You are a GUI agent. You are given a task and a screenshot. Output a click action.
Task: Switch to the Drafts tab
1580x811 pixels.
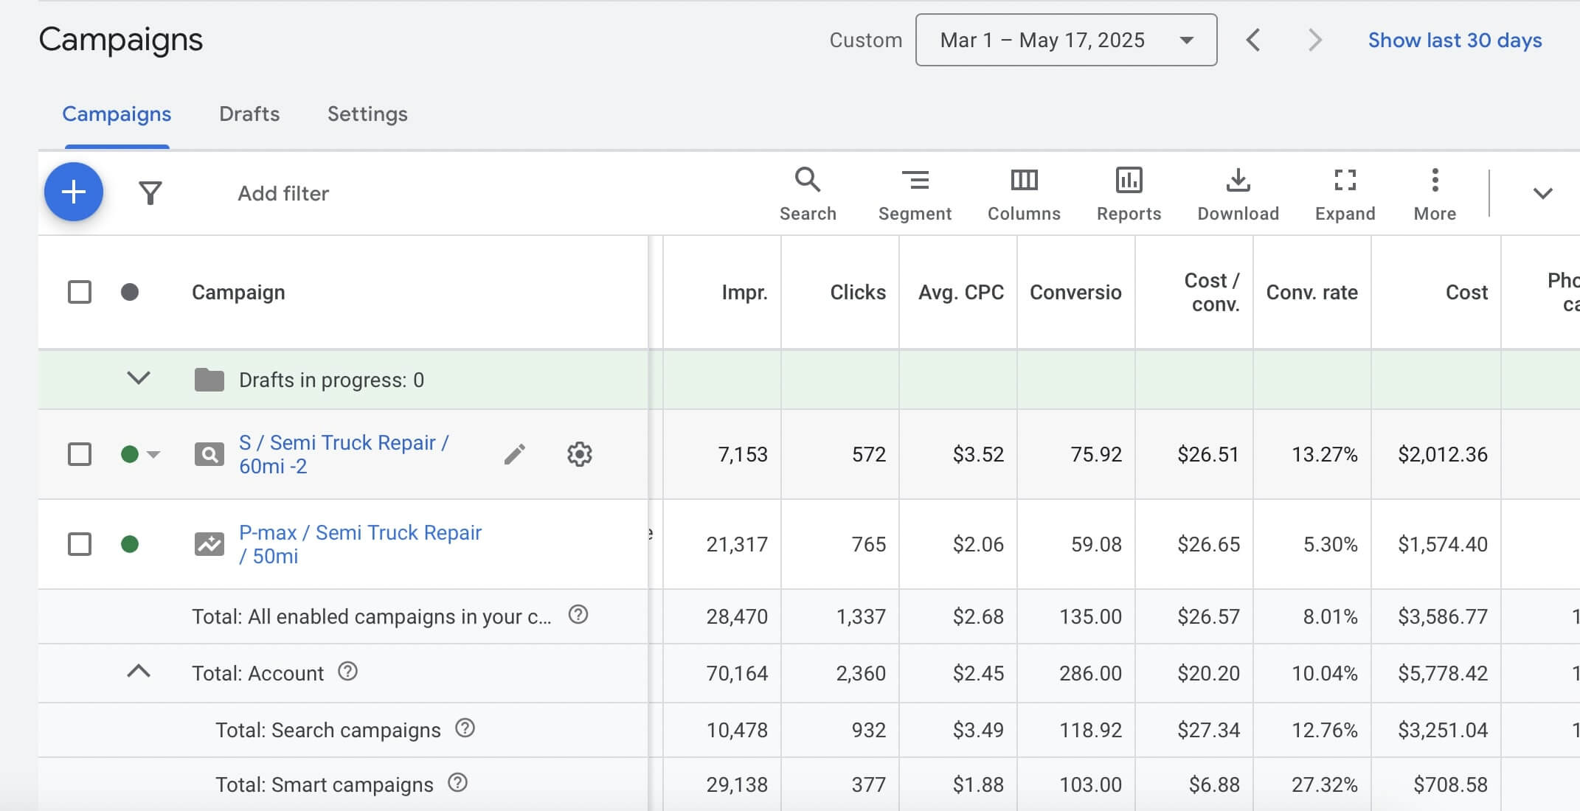tap(249, 114)
